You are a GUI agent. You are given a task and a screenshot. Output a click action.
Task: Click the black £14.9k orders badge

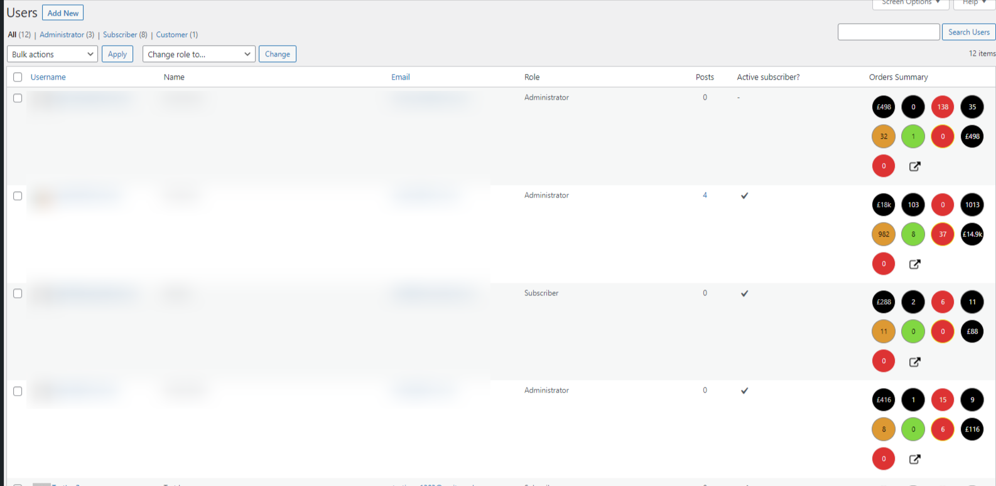(x=972, y=234)
